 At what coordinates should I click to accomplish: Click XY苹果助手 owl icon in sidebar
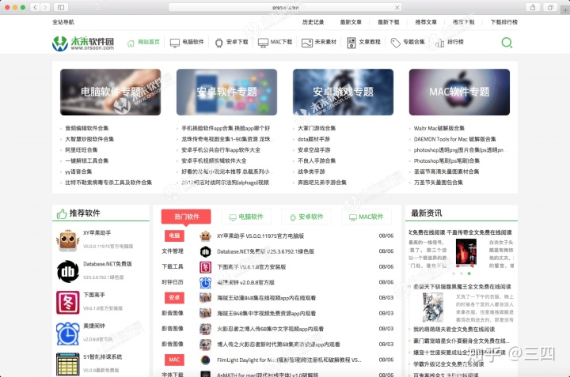coord(67,240)
